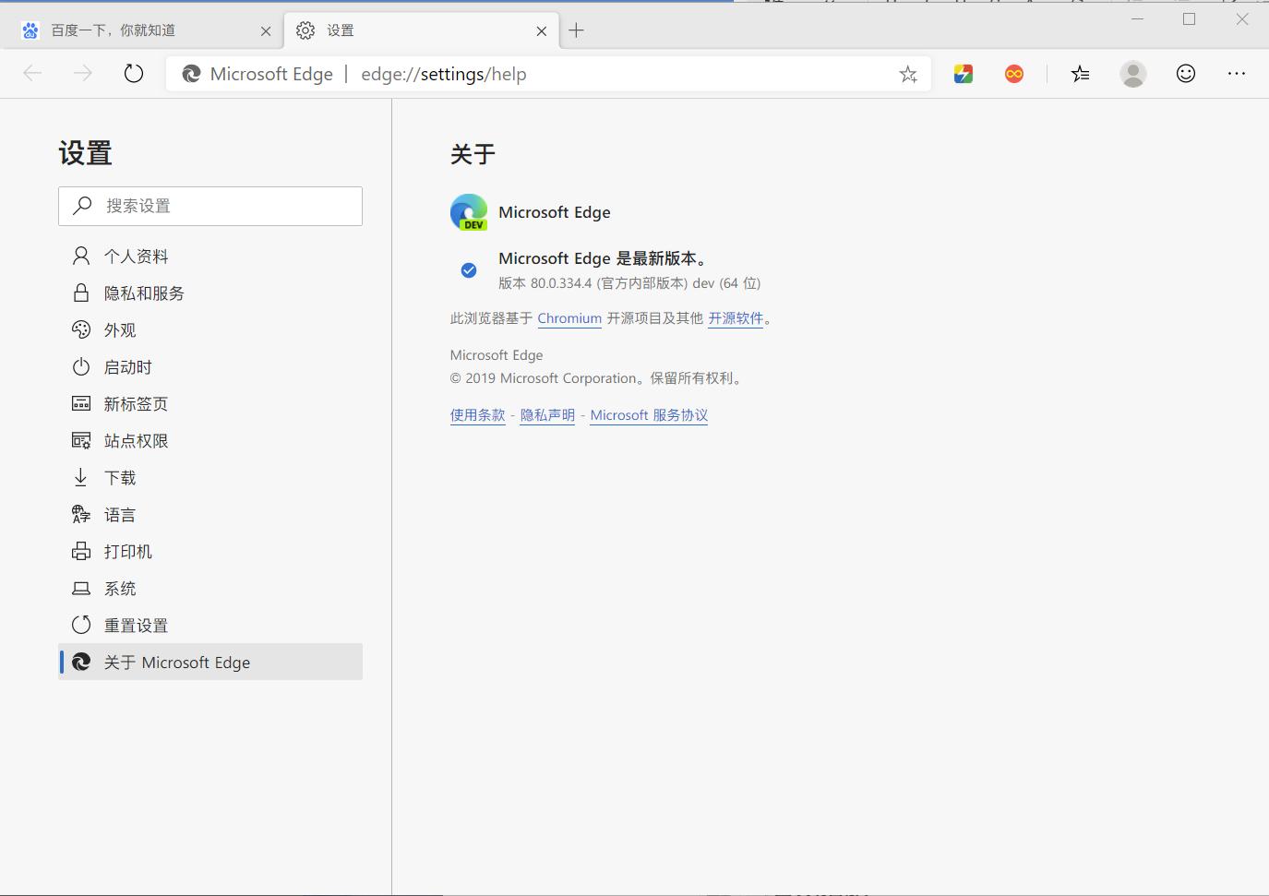Open 下载 settings
The width and height of the screenshot is (1269, 896).
210,478
